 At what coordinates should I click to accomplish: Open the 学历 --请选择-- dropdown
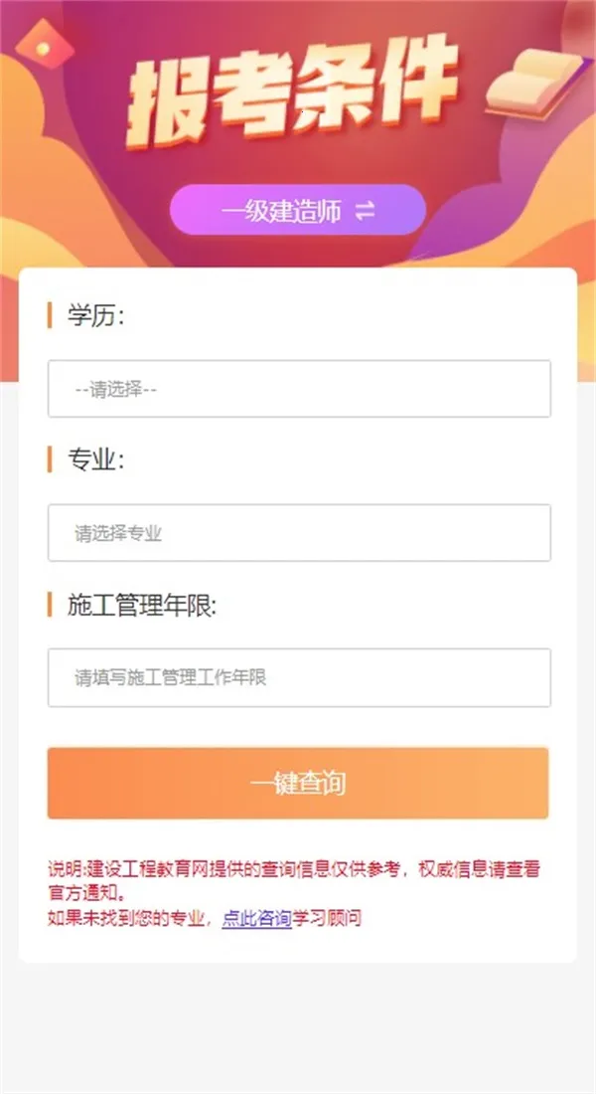(299, 389)
